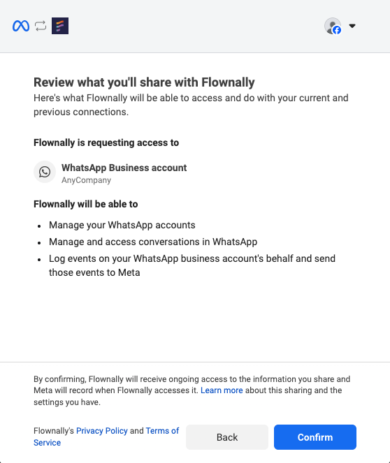Click the Review what you'll share heading

[x=144, y=82]
